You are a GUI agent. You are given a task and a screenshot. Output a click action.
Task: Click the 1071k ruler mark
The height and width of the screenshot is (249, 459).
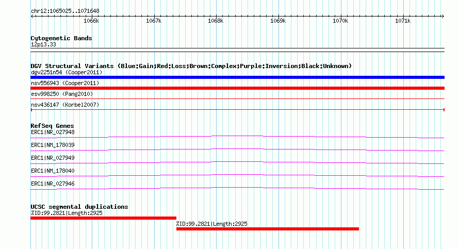[403, 21]
